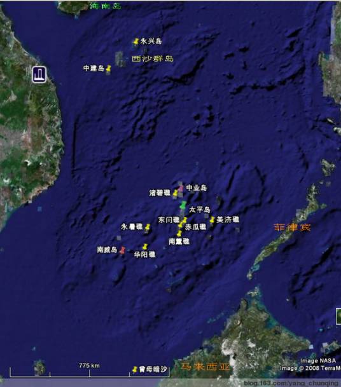The width and height of the screenshot is (341, 387).
Task: Select the yellow pin above 华阳礁
Action: (145, 247)
